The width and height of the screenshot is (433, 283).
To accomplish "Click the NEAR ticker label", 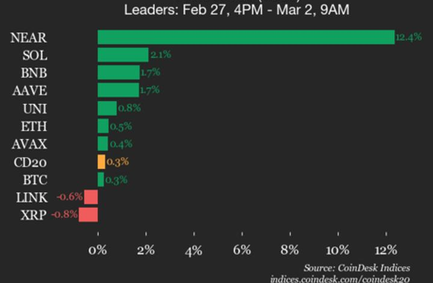I will tap(28, 38).
